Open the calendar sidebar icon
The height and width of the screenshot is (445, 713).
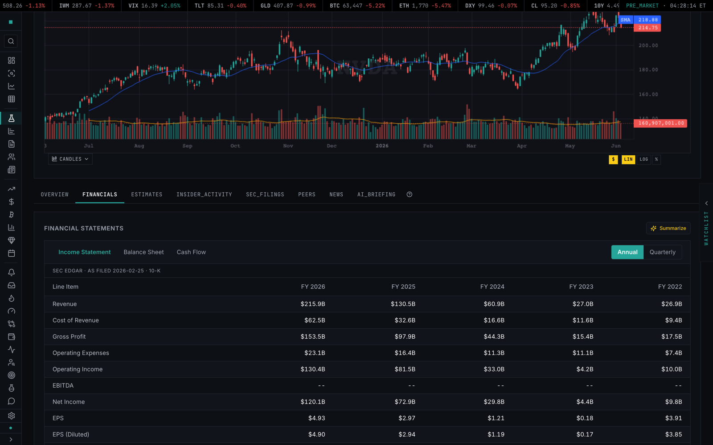click(x=11, y=254)
